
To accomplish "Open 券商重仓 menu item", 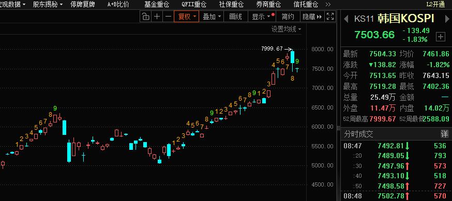I will coord(268,4).
